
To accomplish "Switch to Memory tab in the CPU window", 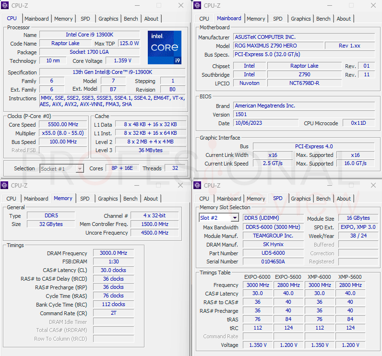I will (x=63, y=19).
